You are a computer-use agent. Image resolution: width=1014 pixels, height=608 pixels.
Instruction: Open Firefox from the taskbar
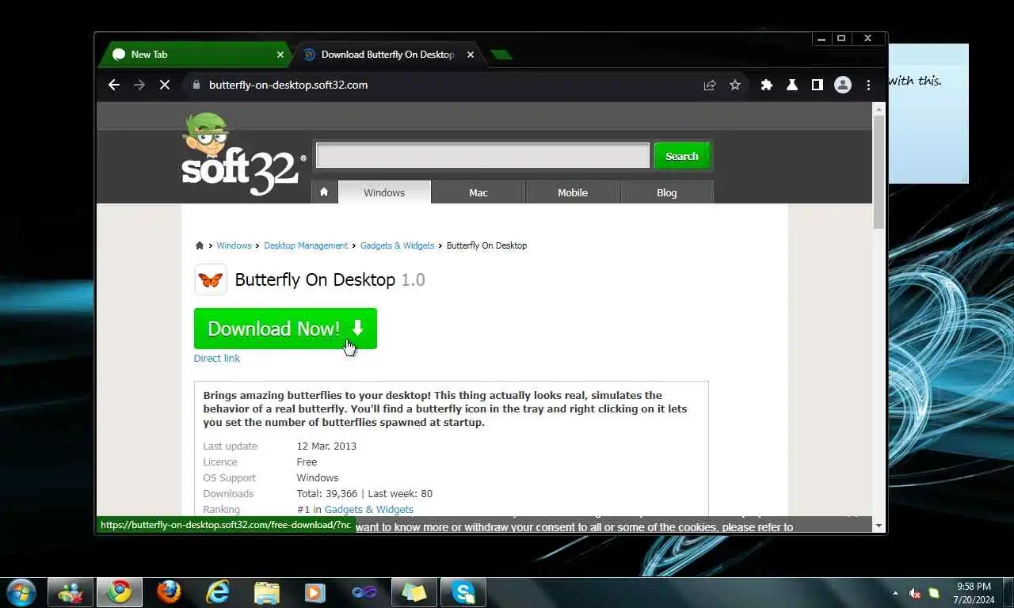click(168, 592)
